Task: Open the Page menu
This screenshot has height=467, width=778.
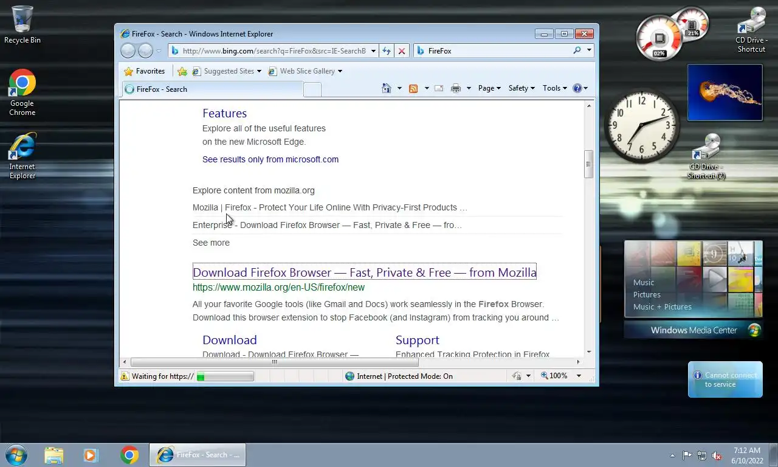Action: (x=489, y=88)
